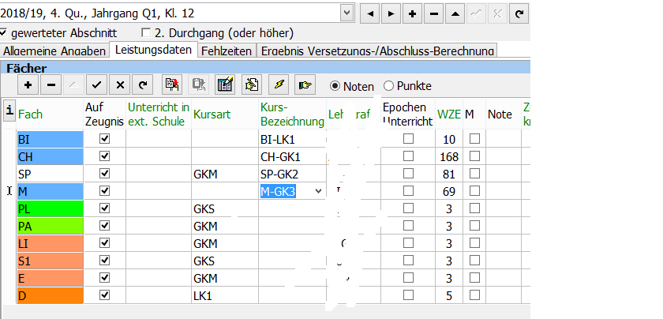Click the top up-arrow edit button

[455, 14]
